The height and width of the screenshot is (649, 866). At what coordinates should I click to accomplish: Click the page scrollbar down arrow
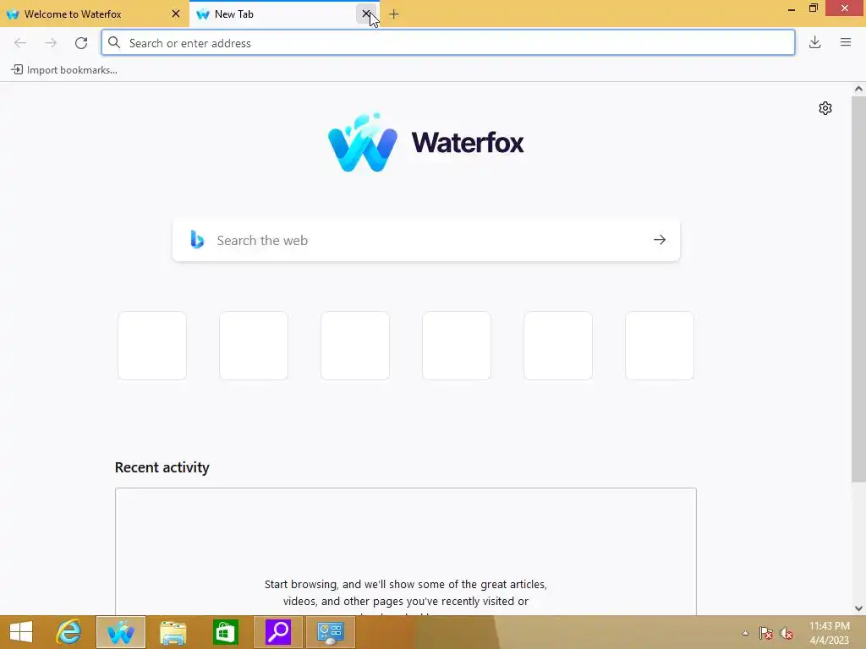click(858, 608)
